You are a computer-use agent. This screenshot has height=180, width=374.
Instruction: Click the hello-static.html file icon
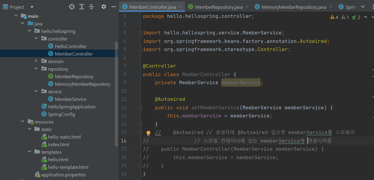[44, 137]
